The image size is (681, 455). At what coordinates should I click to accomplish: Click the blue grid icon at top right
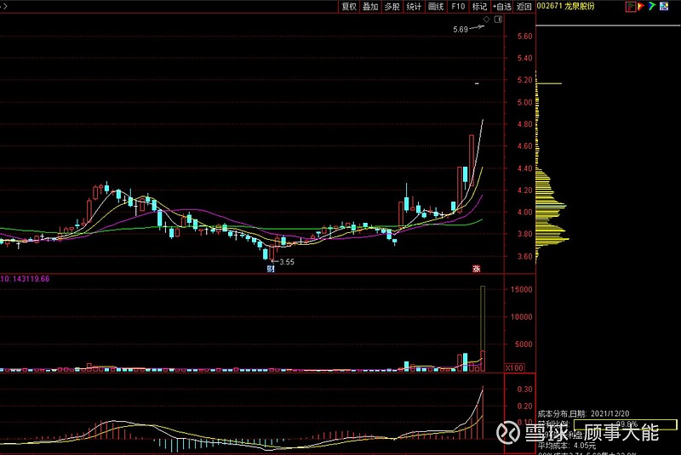(x=662, y=6)
